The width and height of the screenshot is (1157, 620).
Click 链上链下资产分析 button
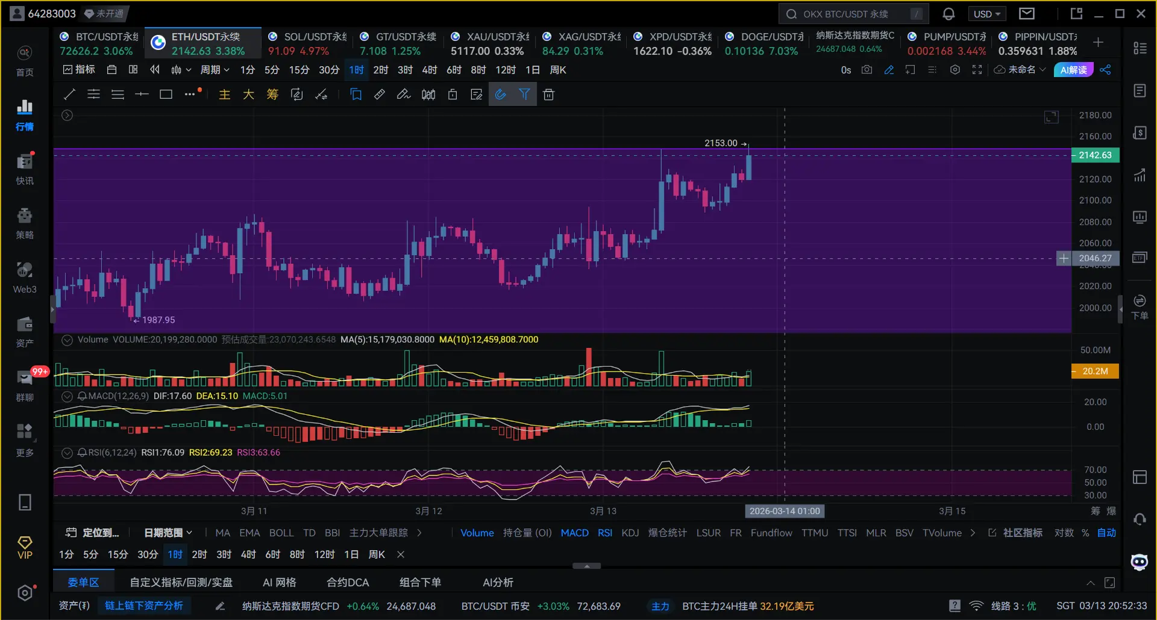point(144,606)
